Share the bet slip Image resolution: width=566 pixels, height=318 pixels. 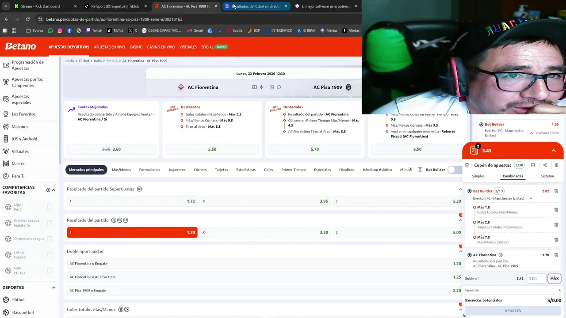click(545, 165)
